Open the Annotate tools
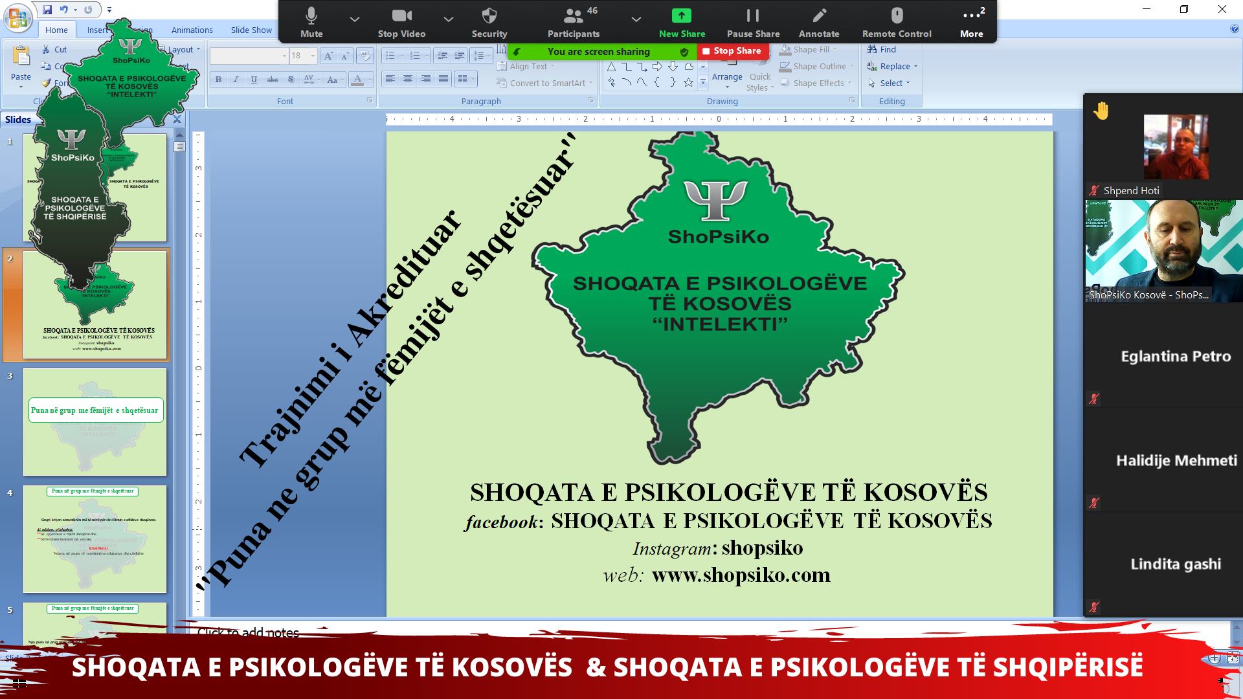This screenshot has height=699, width=1243. (x=819, y=22)
